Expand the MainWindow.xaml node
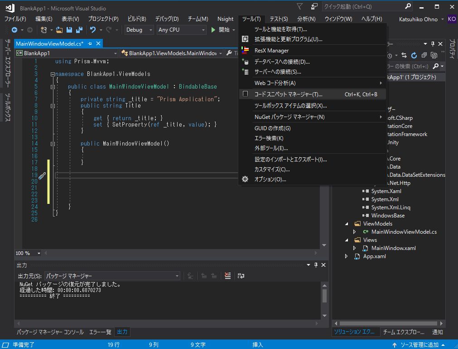Viewport: 458px width, 349px height. point(354,248)
